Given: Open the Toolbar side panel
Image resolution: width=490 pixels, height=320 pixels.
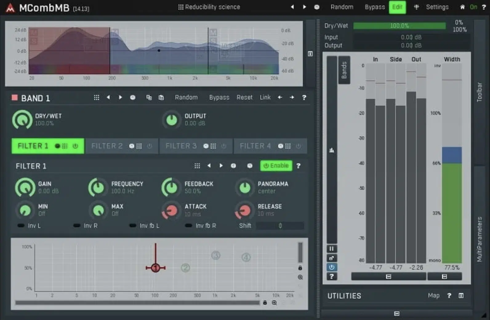Looking at the screenshot, I should pyautogui.click(x=479, y=92).
